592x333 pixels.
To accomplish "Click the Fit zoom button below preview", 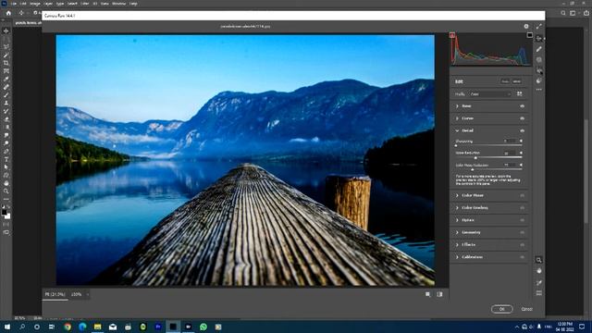I will (x=55, y=294).
